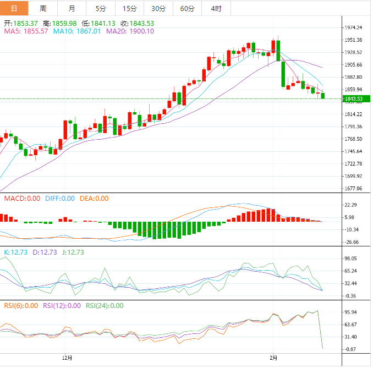Switch to the 4时 interval tab
373x368 pixels.
(216, 8)
